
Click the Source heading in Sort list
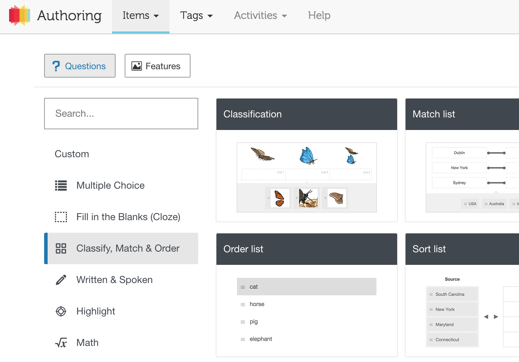coord(452,279)
